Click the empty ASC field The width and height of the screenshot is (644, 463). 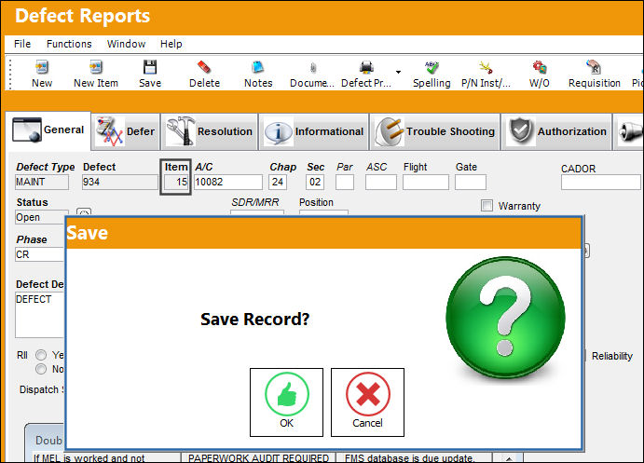click(381, 182)
